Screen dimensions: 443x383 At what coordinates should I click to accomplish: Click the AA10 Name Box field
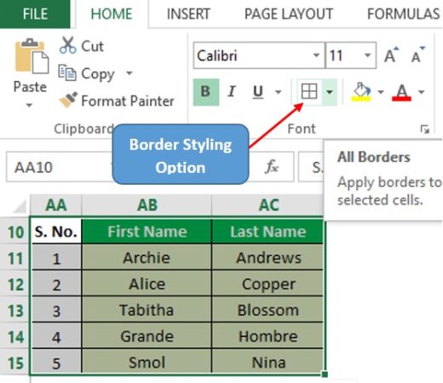pyautogui.click(x=59, y=167)
